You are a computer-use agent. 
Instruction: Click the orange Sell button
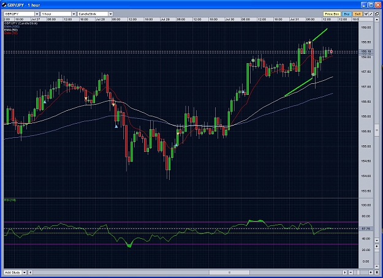pos(357,14)
